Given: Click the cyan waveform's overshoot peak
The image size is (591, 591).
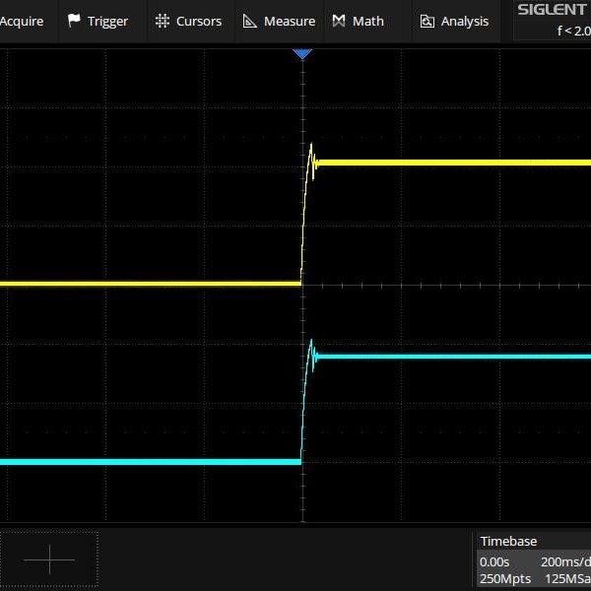Looking at the screenshot, I should [311, 342].
